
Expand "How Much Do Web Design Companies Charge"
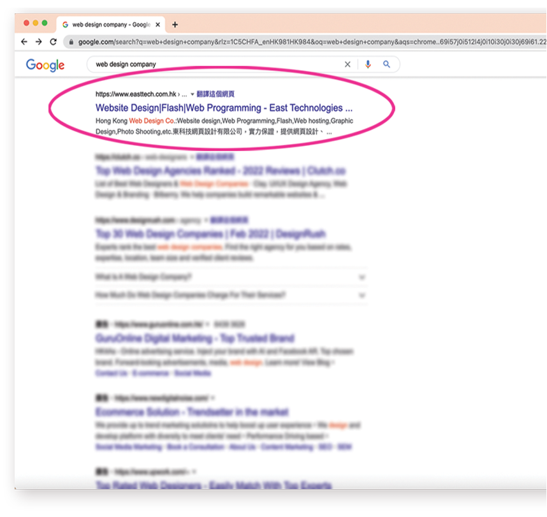tap(361, 296)
